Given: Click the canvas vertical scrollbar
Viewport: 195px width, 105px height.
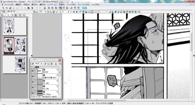Looking at the screenshot, I should (191, 42).
